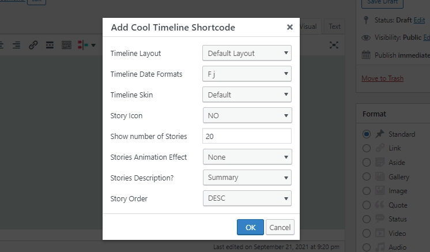Viewport: 430px width, 252px height.
Task: Close the Add Cool Timeline Shortcode dialog
Action: tap(289, 27)
